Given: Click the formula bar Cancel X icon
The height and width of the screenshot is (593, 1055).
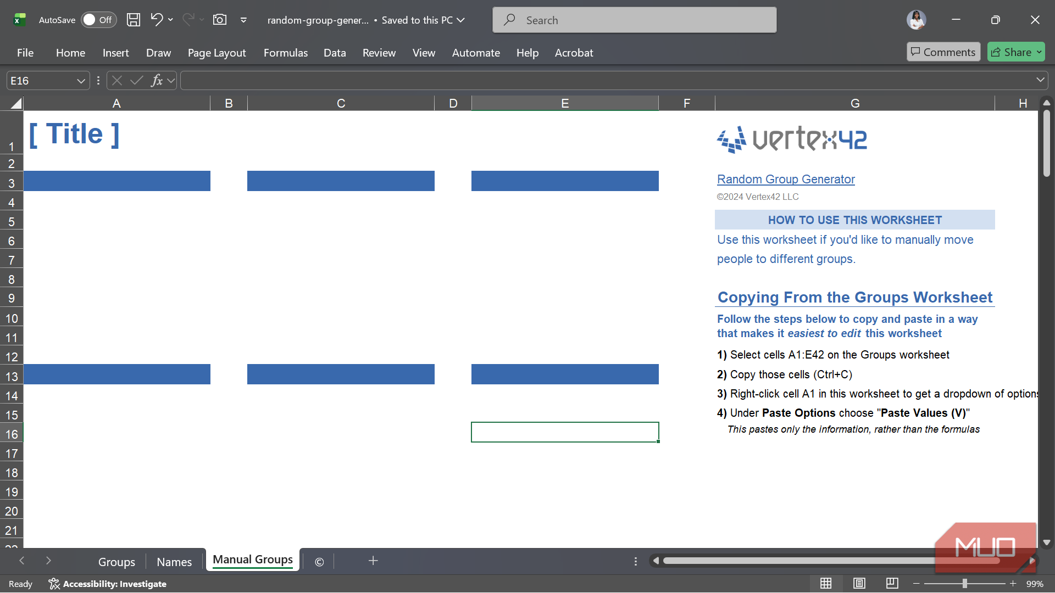Looking at the screenshot, I should pyautogui.click(x=116, y=81).
